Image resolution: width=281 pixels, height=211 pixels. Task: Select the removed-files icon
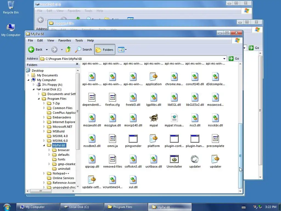[112, 159]
